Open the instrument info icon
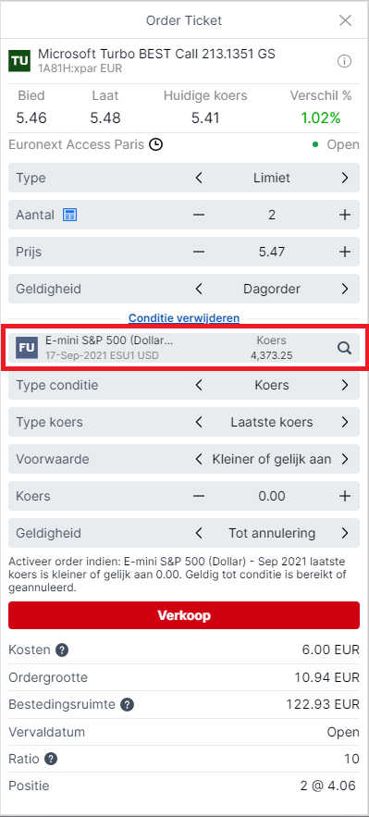 (344, 61)
